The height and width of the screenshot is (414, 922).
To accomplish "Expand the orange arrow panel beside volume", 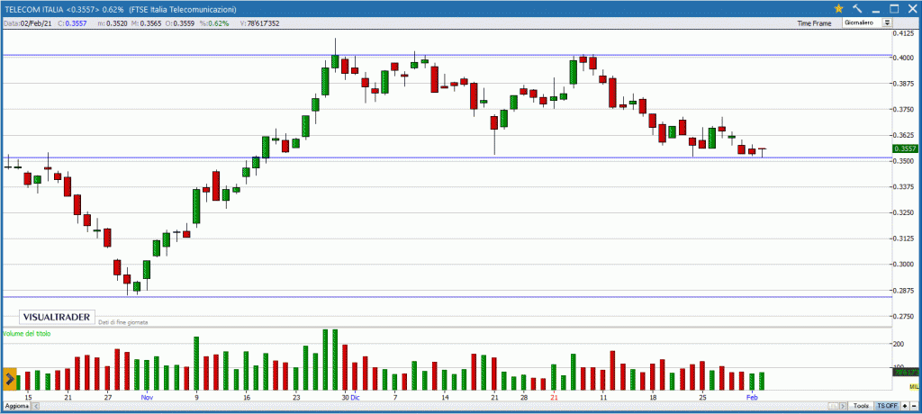I will [x=10, y=379].
